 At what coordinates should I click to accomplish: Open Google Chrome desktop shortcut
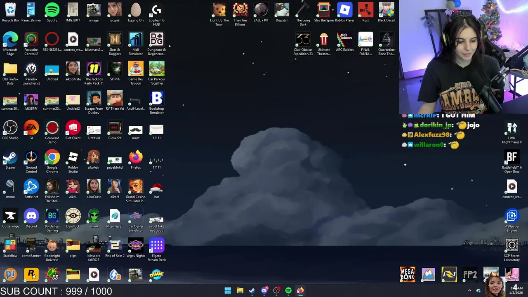[x=52, y=162]
